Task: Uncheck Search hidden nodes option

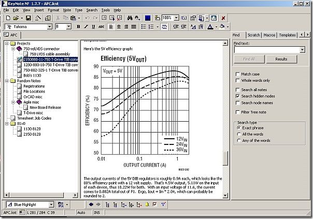Action: pyautogui.click(x=237, y=96)
